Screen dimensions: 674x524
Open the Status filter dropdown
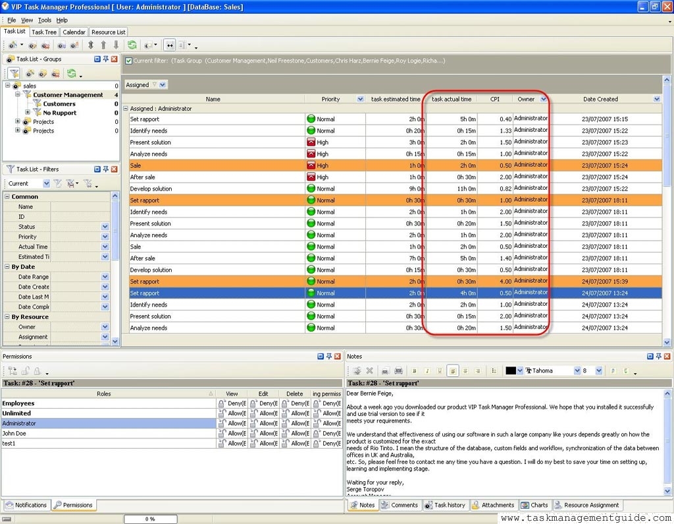pyautogui.click(x=105, y=227)
